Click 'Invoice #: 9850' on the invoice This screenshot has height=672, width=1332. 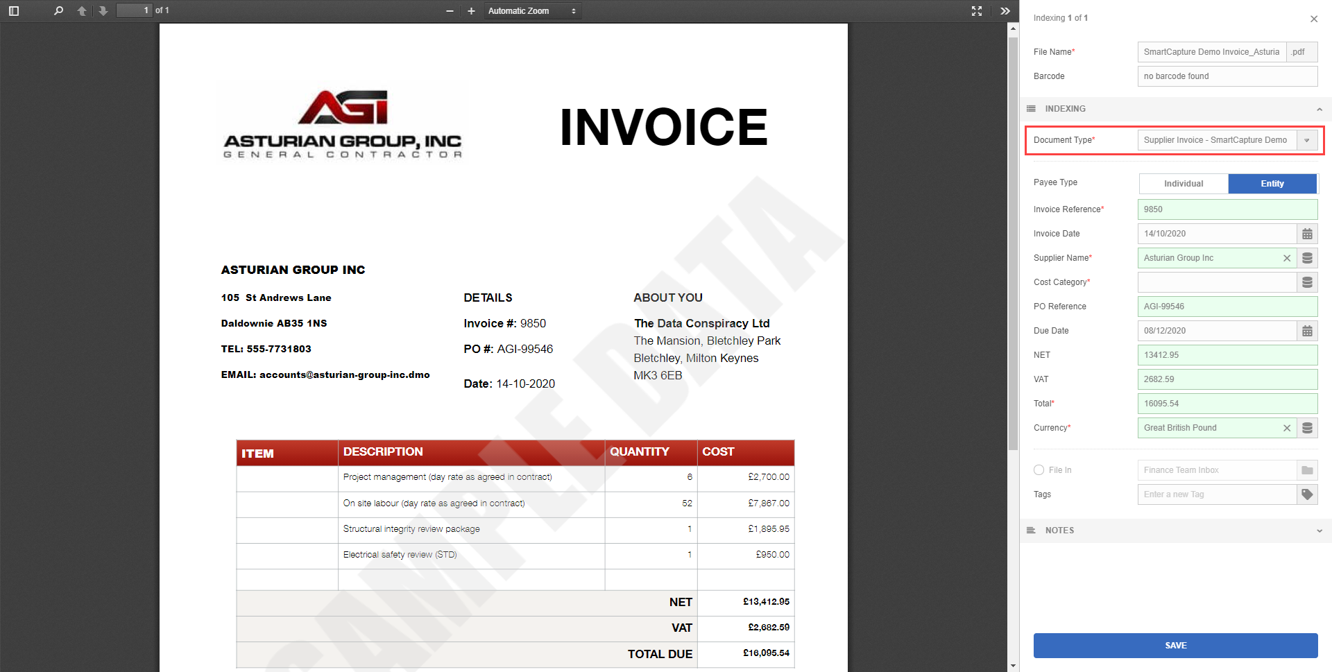[505, 323]
